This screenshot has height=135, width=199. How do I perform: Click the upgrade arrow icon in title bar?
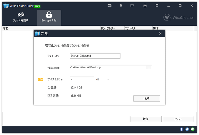pyautogui.click(x=121, y=6)
